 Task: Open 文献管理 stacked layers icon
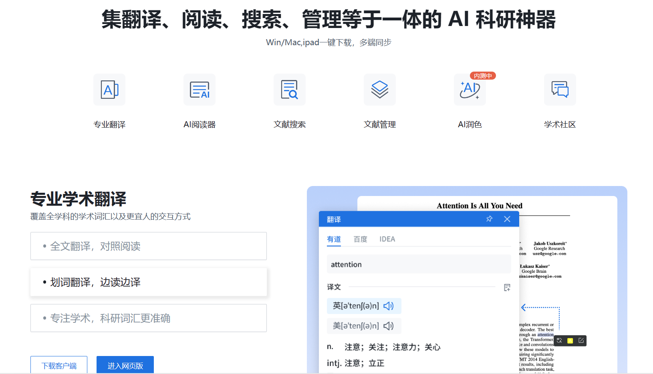[379, 90]
